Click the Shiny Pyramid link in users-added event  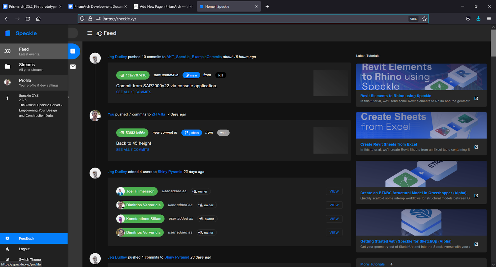(170, 172)
